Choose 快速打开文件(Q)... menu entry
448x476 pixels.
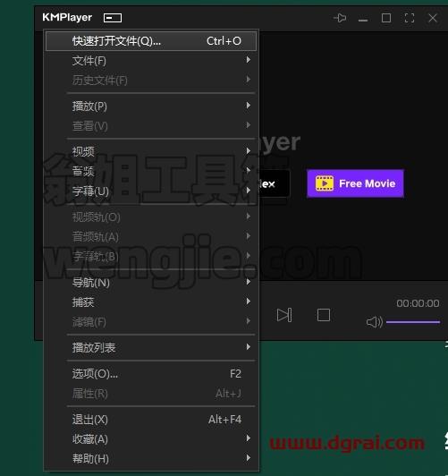coord(151,41)
